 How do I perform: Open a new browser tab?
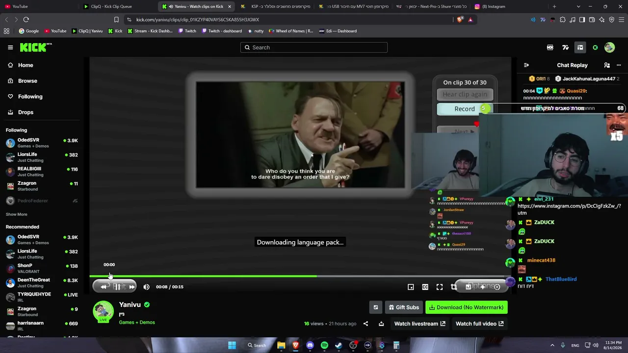[x=554, y=6]
